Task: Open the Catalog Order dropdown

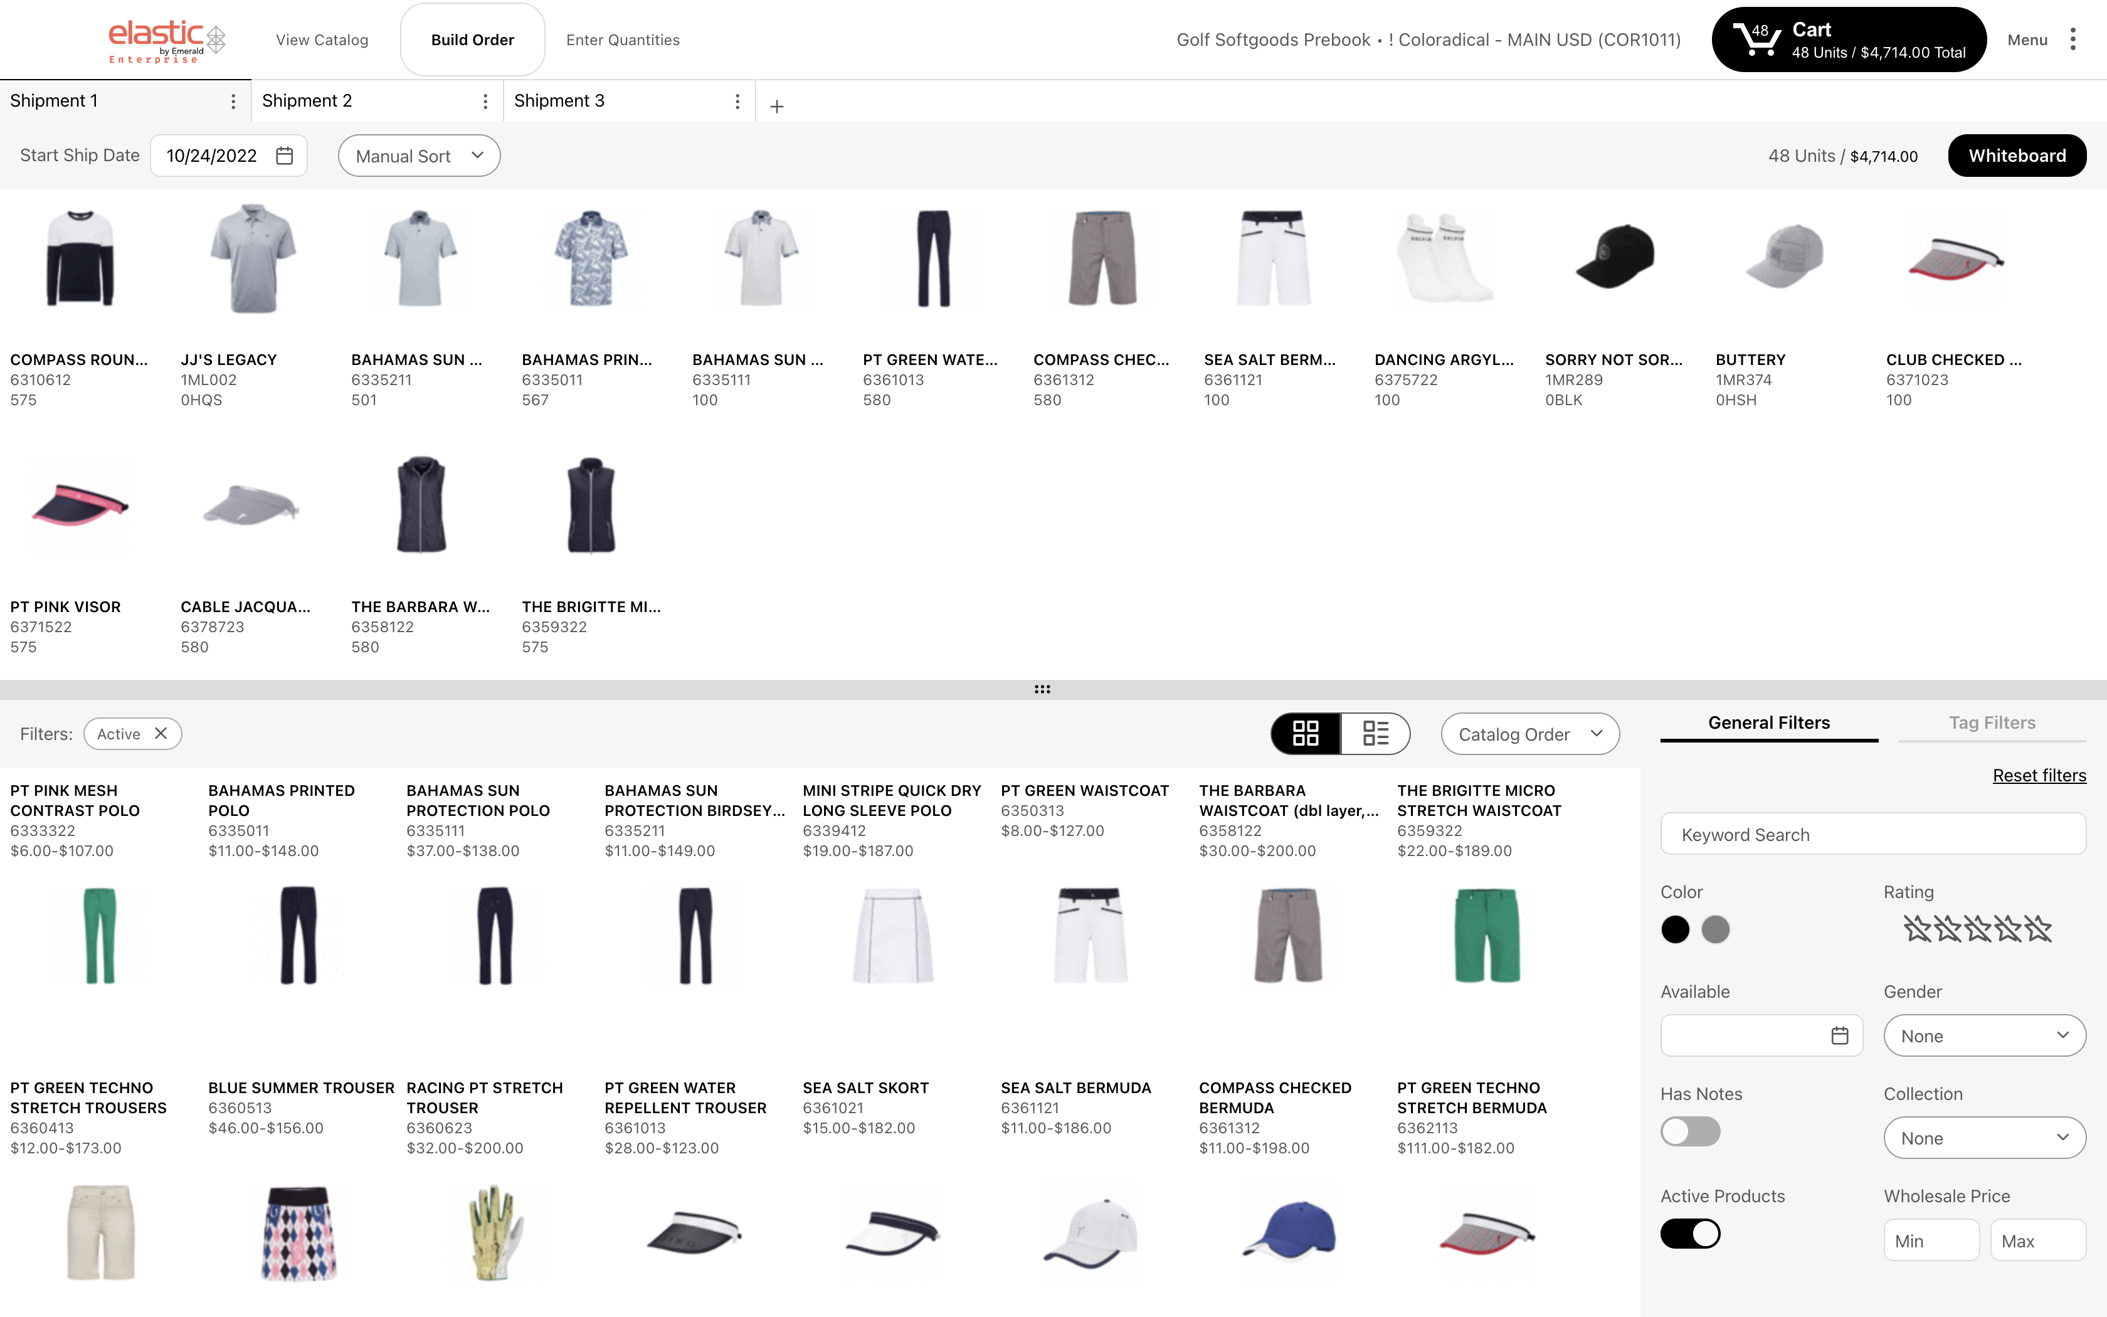Action: (1529, 733)
